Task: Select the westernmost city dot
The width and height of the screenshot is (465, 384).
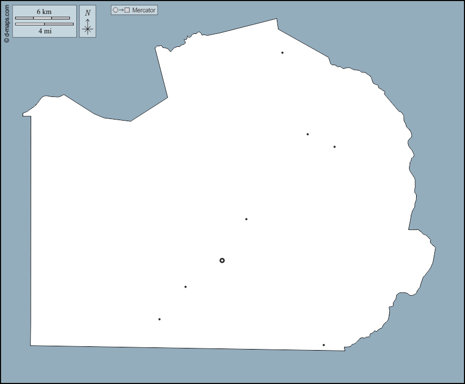Action: 159,319
